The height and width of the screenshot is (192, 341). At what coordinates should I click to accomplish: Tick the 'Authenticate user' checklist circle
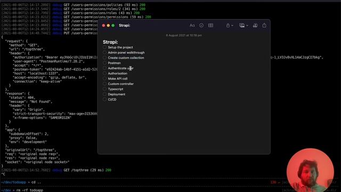click(104, 68)
